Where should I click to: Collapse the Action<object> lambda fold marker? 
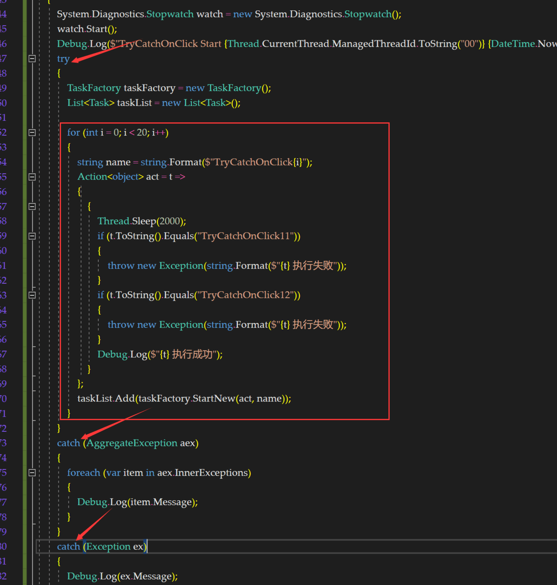(x=32, y=177)
